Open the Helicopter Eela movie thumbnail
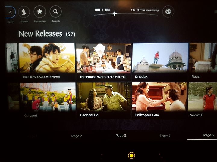Screen dimensions: 217x162 click(159, 97)
